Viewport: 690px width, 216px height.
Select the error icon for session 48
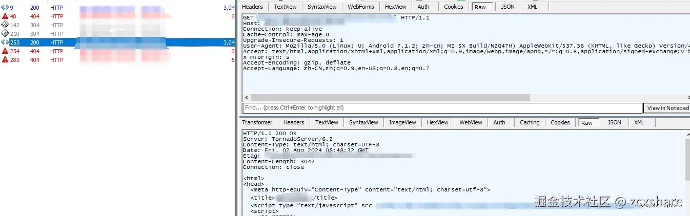(5, 16)
